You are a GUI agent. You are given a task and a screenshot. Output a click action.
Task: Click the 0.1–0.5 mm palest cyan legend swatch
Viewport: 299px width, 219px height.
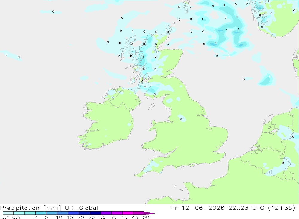click(x=8, y=213)
